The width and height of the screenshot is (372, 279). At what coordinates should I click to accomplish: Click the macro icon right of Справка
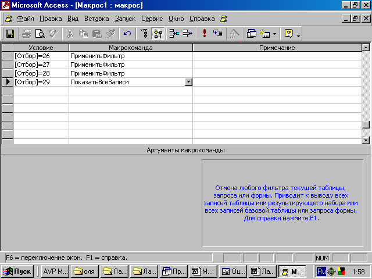point(223,19)
